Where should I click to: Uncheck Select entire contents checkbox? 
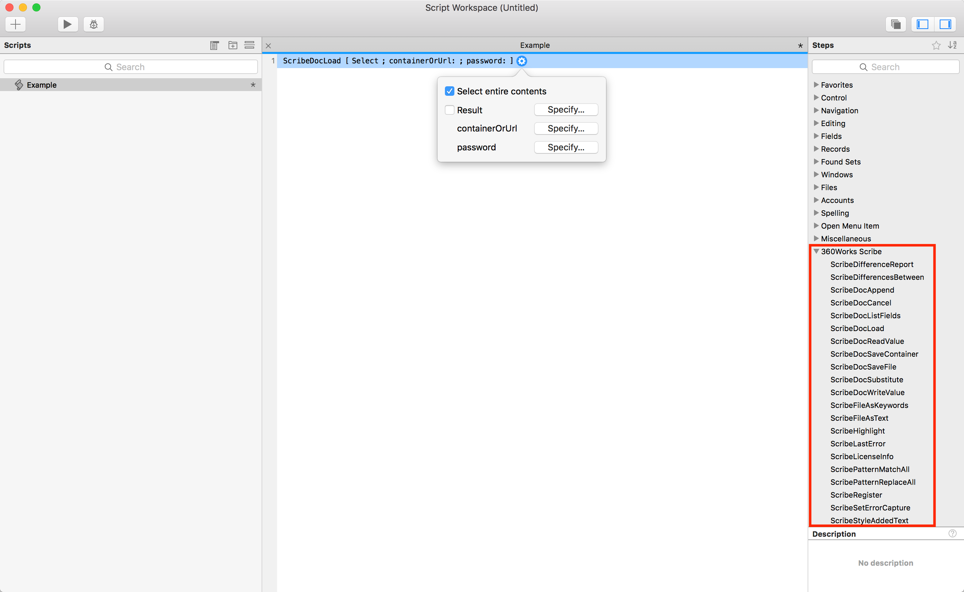coord(450,91)
